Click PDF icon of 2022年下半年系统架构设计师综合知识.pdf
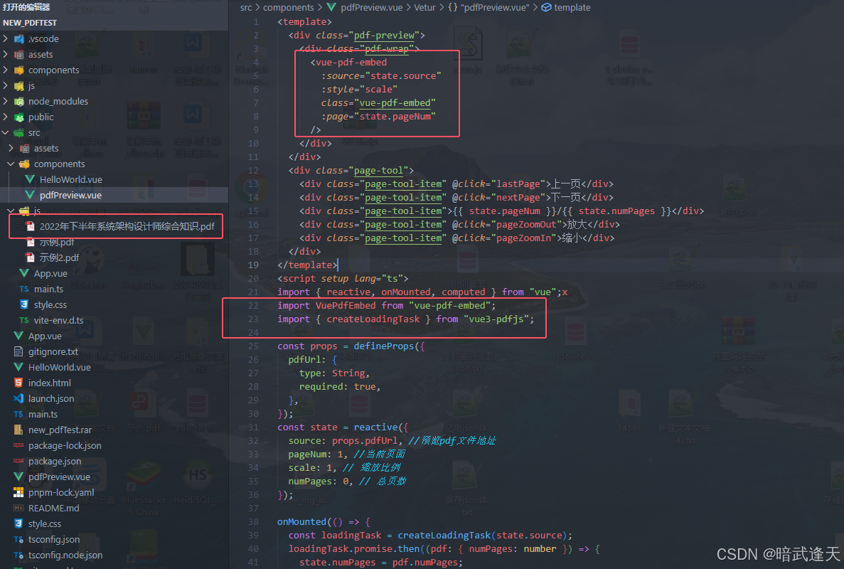 tap(30, 226)
